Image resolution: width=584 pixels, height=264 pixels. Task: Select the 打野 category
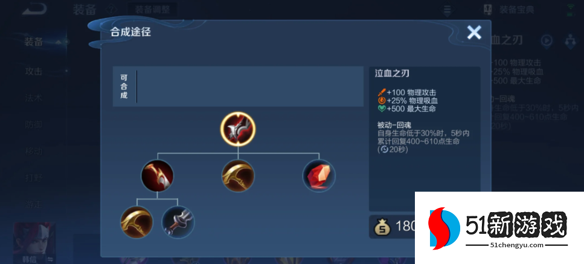tap(34, 178)
